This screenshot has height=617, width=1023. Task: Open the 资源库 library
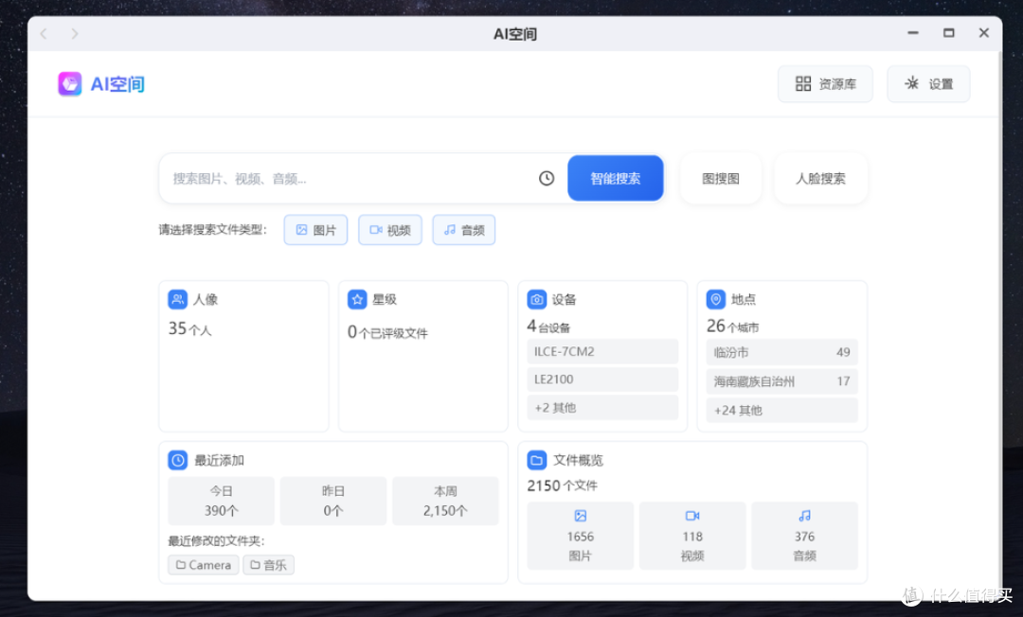tap(825, 84)
